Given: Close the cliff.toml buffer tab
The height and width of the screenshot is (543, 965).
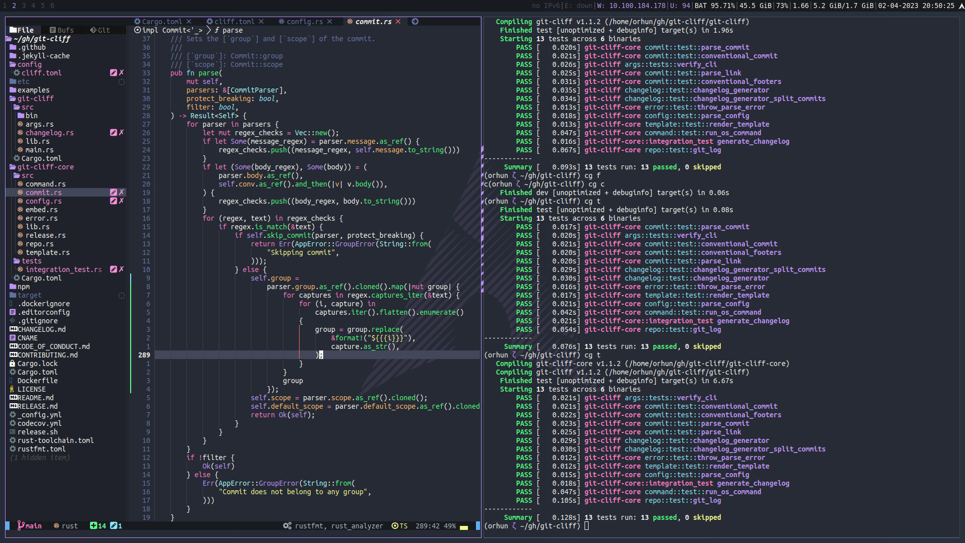Looking at the screenshot, I should (261, 22).
